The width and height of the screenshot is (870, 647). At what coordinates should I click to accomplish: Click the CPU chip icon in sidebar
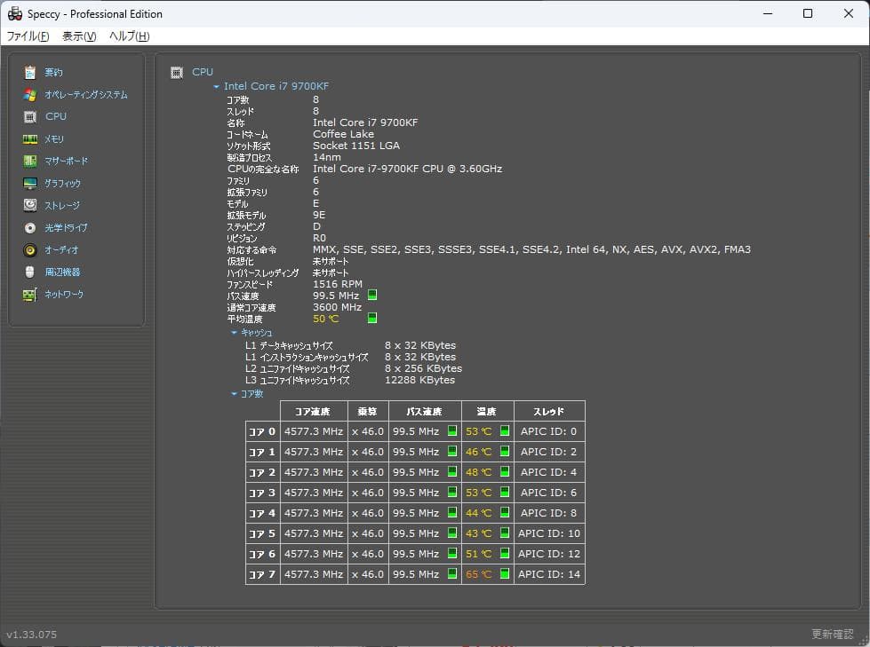pyautogui.click(x=30, y=117)
